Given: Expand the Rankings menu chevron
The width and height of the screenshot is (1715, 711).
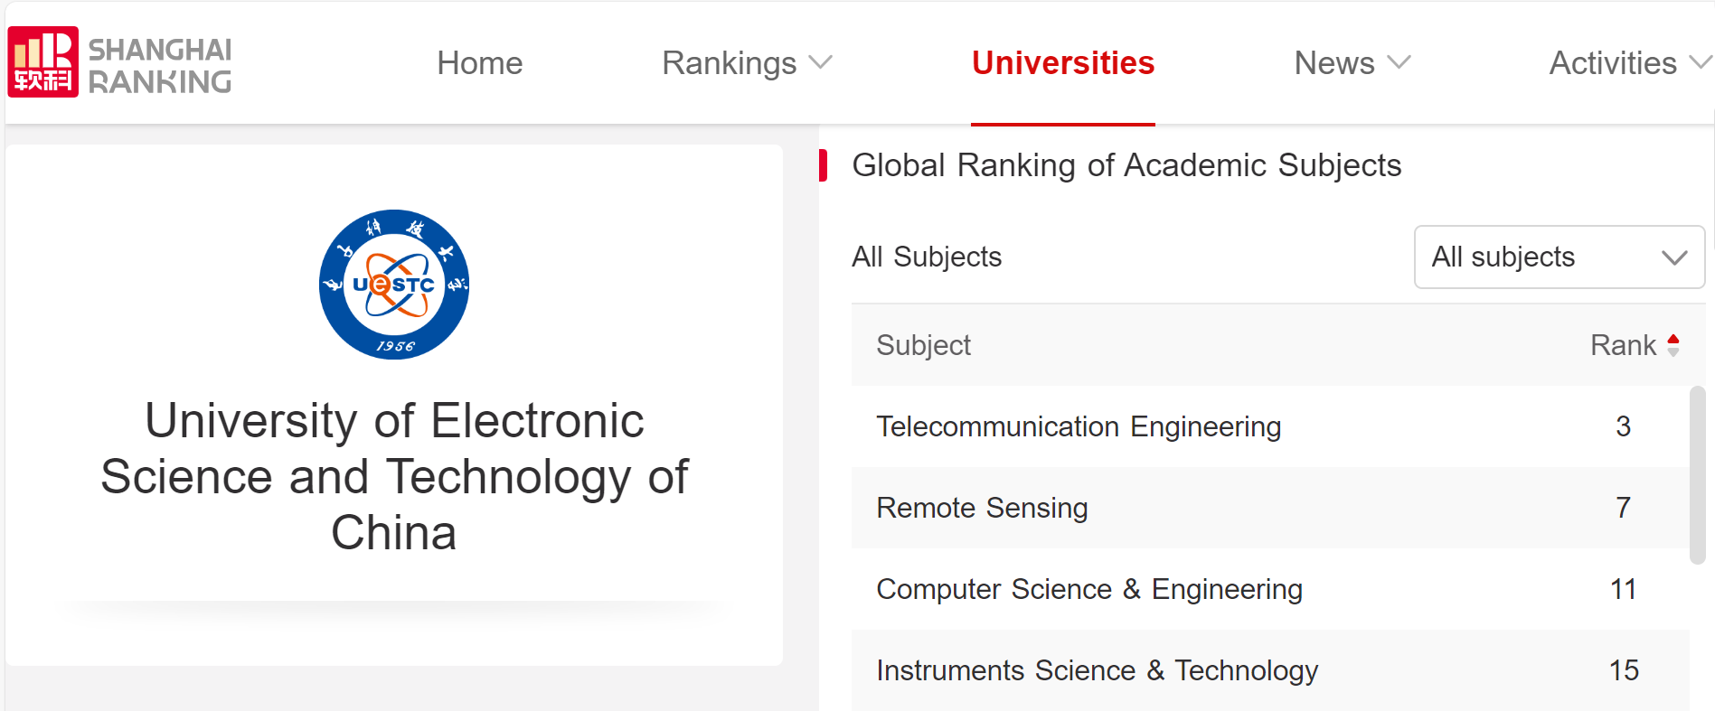Looking at the screenshot, I should 820,62.
